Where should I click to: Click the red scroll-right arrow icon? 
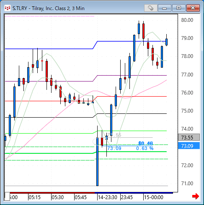[196, 196]
